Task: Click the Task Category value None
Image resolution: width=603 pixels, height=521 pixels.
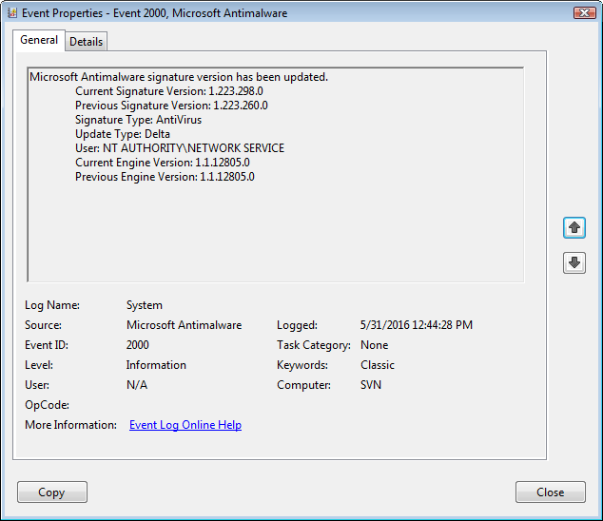Action: click(x=374, y=345)
